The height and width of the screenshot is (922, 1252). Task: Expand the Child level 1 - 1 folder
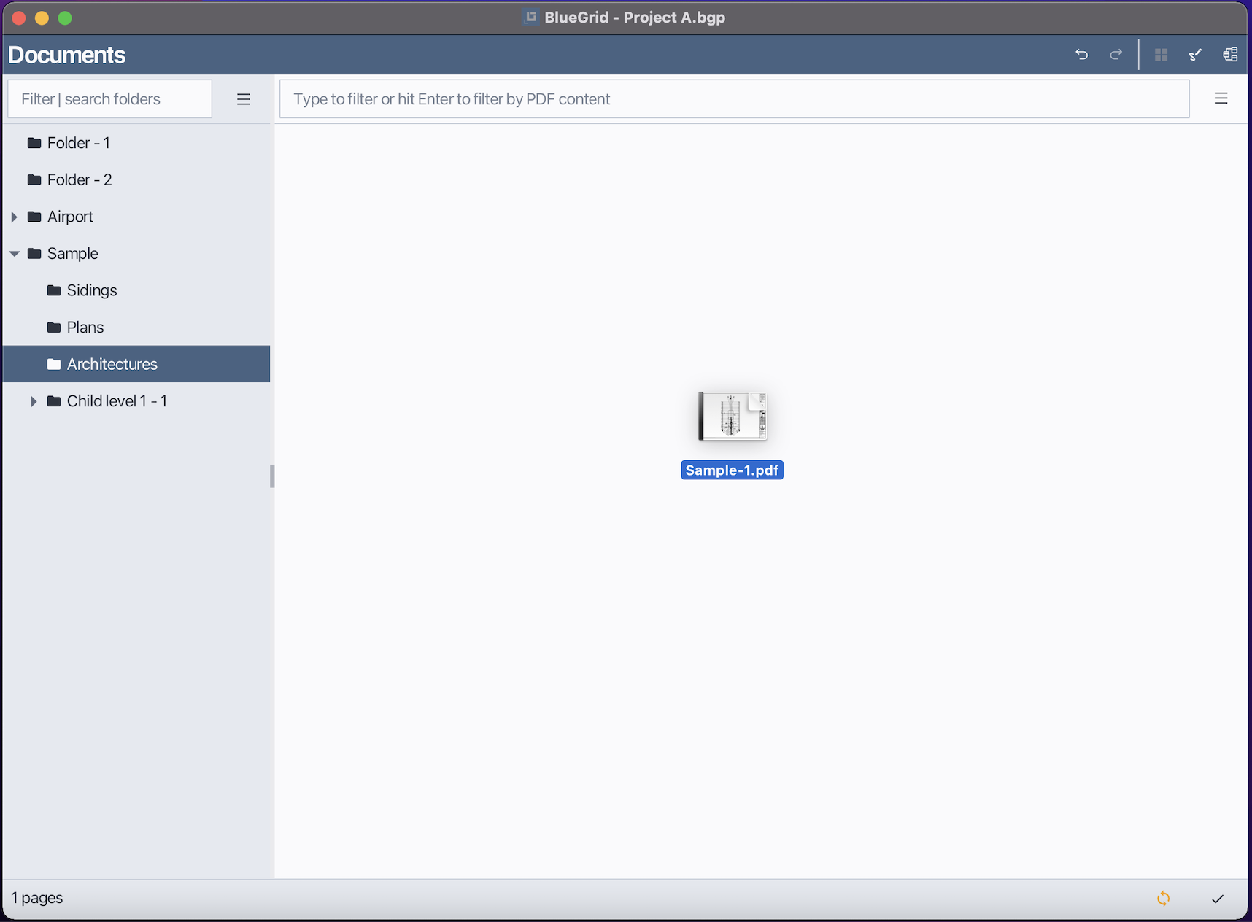pyautogui.click(x=34, y=400)
